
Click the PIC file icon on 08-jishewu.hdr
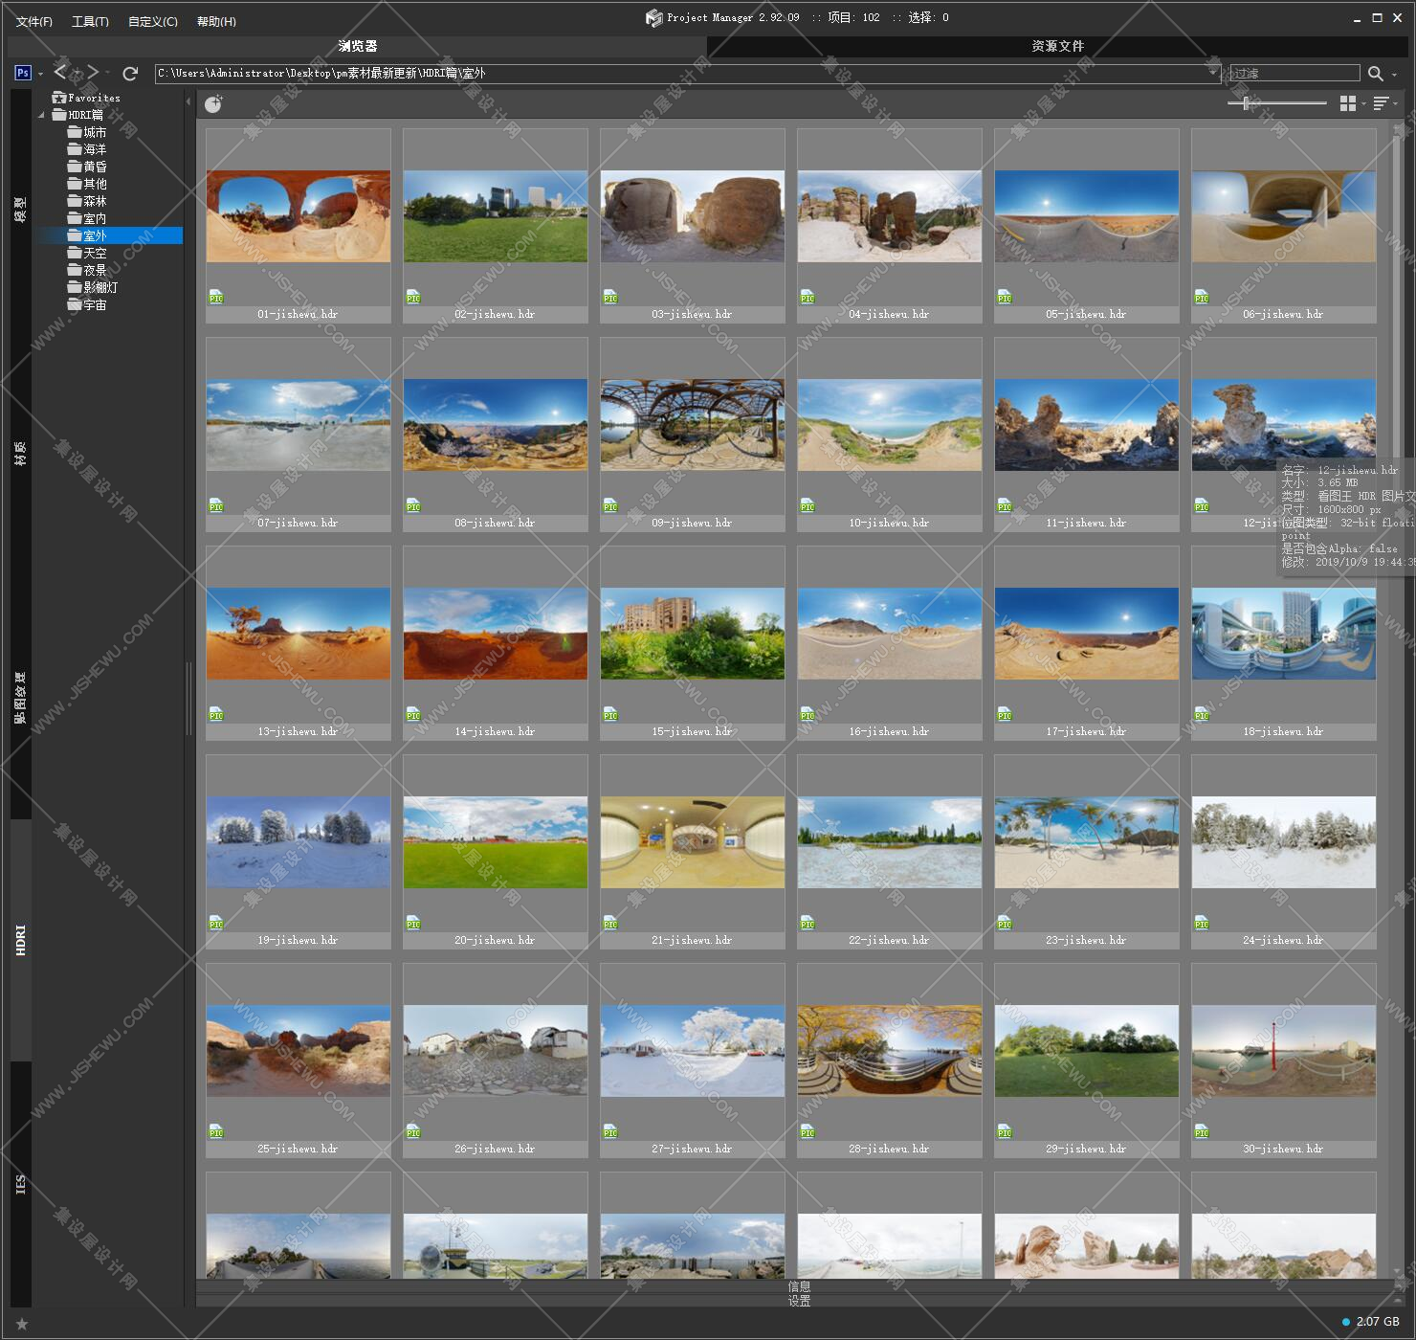(413, 506)
